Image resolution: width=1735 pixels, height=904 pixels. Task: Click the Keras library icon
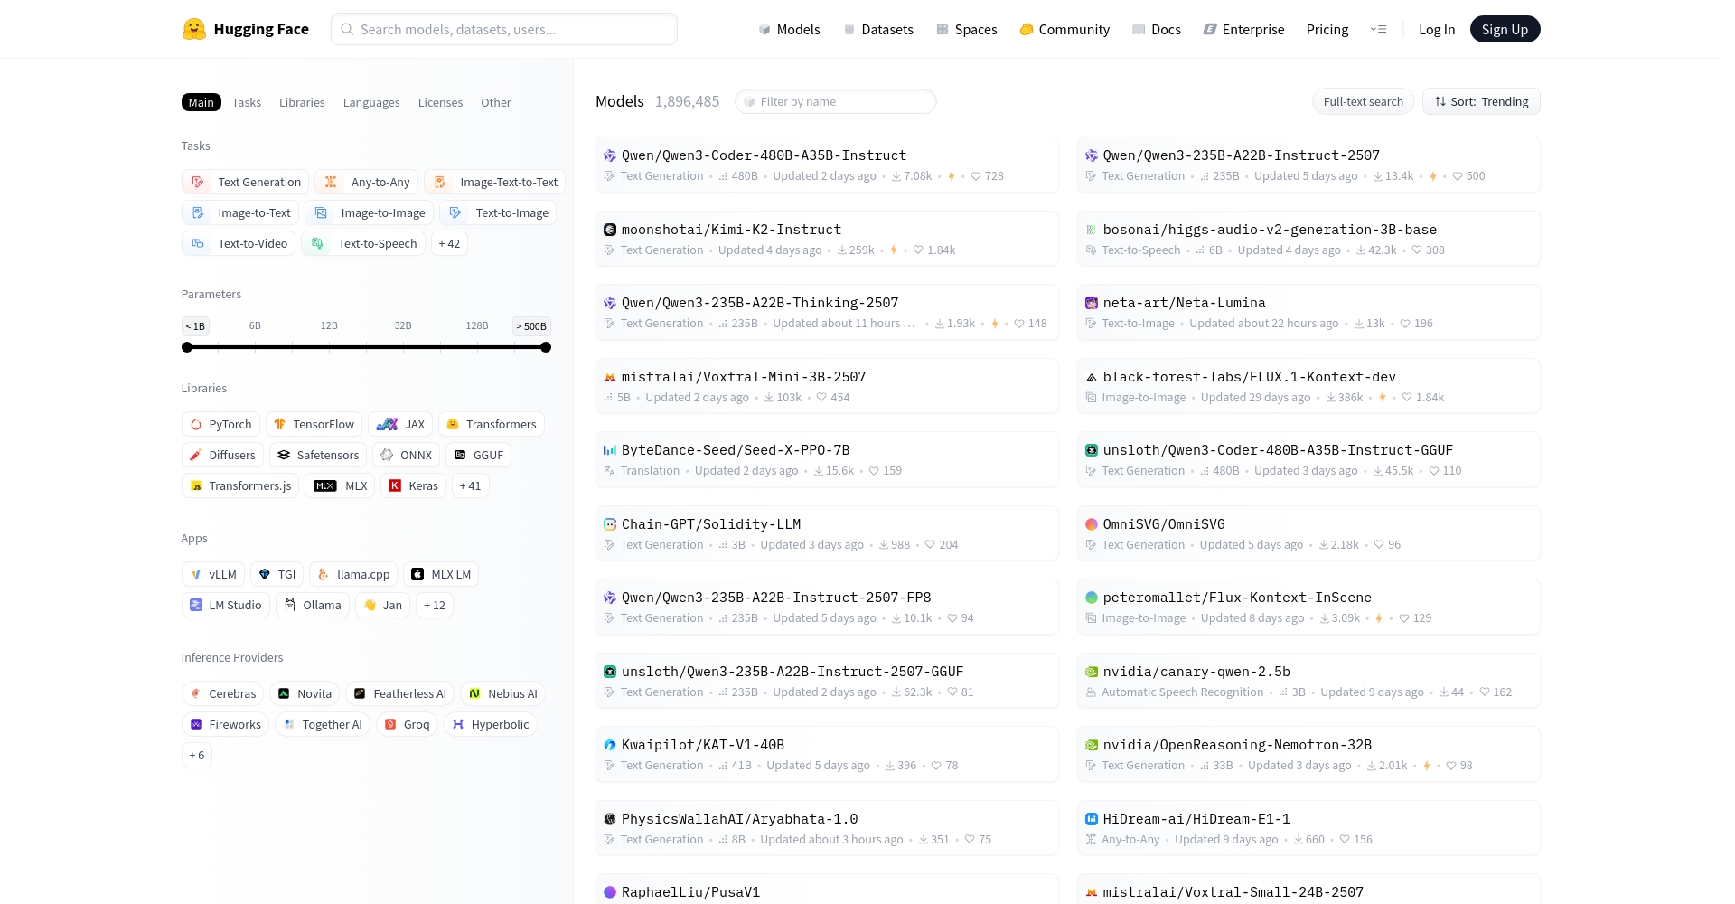[x=395, y=485]
